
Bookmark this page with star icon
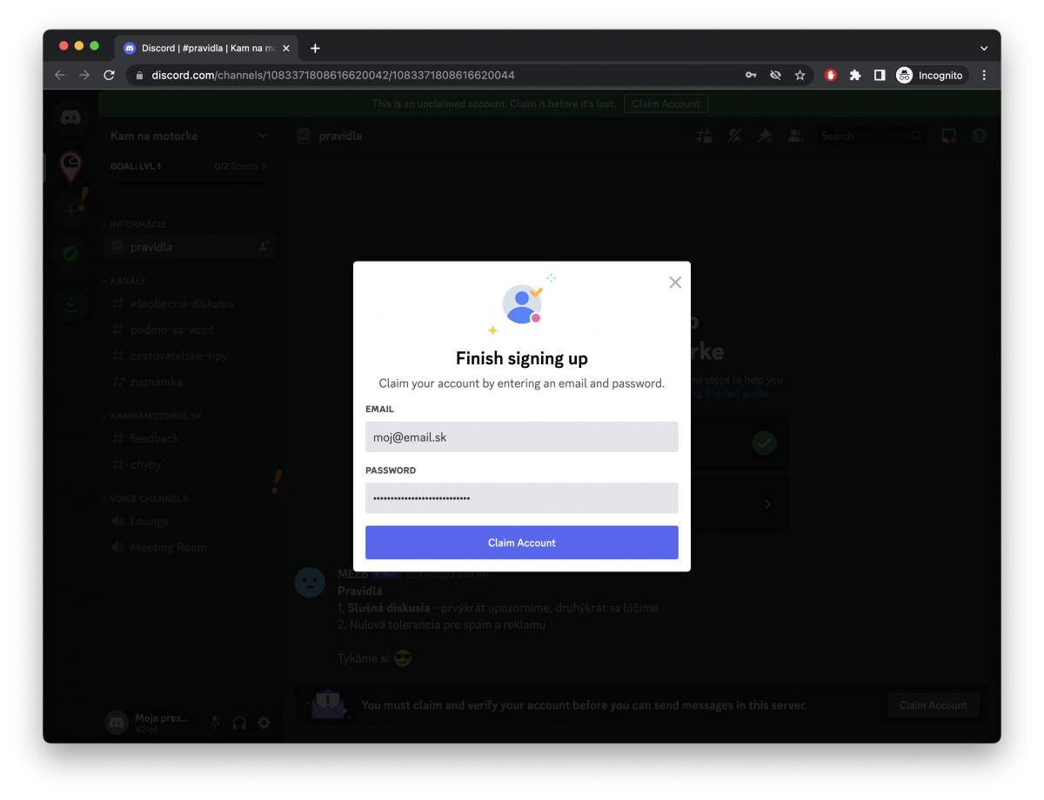[x=800, y=76]
